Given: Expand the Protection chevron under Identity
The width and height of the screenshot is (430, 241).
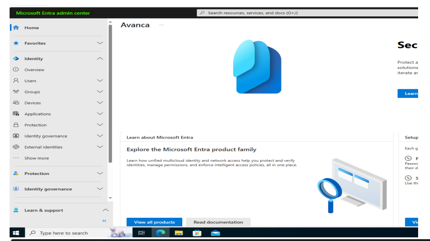Looking at the screenshot, I should tap(100, 125).
